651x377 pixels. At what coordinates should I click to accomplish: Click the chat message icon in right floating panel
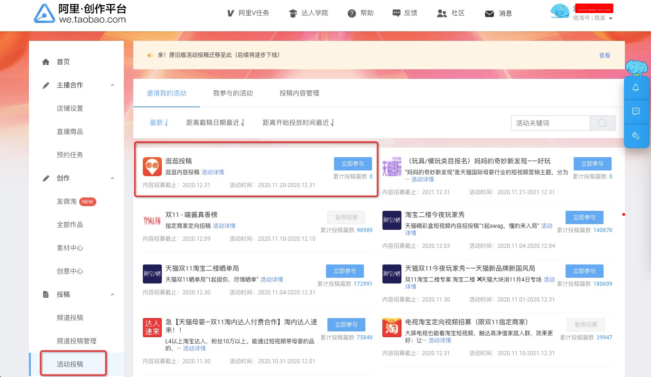point(636,112)
